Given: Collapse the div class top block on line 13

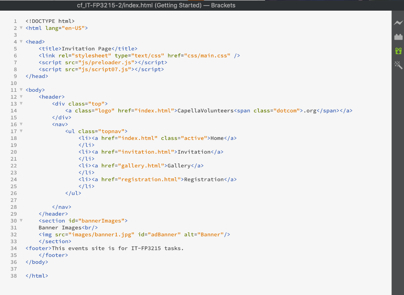Looking at the screenshot, I should pos(21,104).
